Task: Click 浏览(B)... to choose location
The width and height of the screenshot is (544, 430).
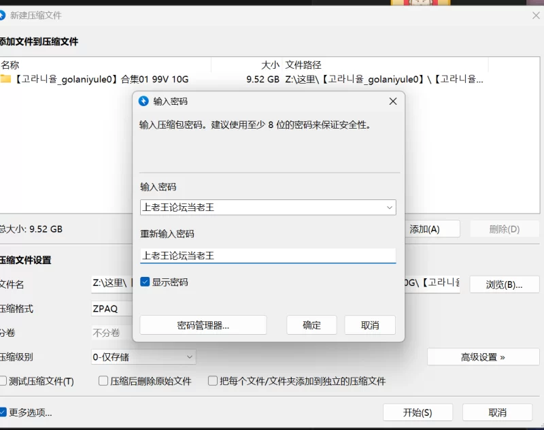Action: [505, 284]
